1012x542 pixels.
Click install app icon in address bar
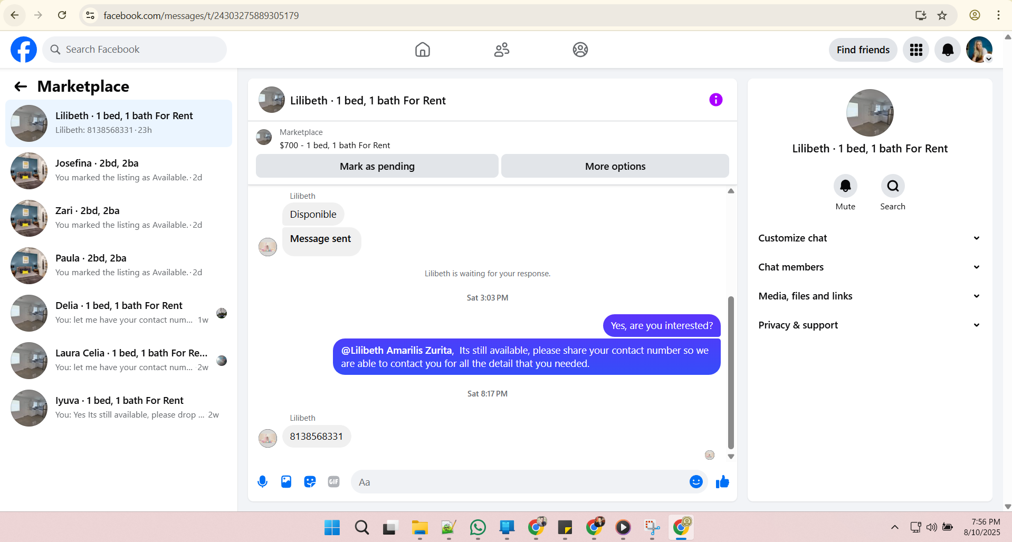[921, 15]
